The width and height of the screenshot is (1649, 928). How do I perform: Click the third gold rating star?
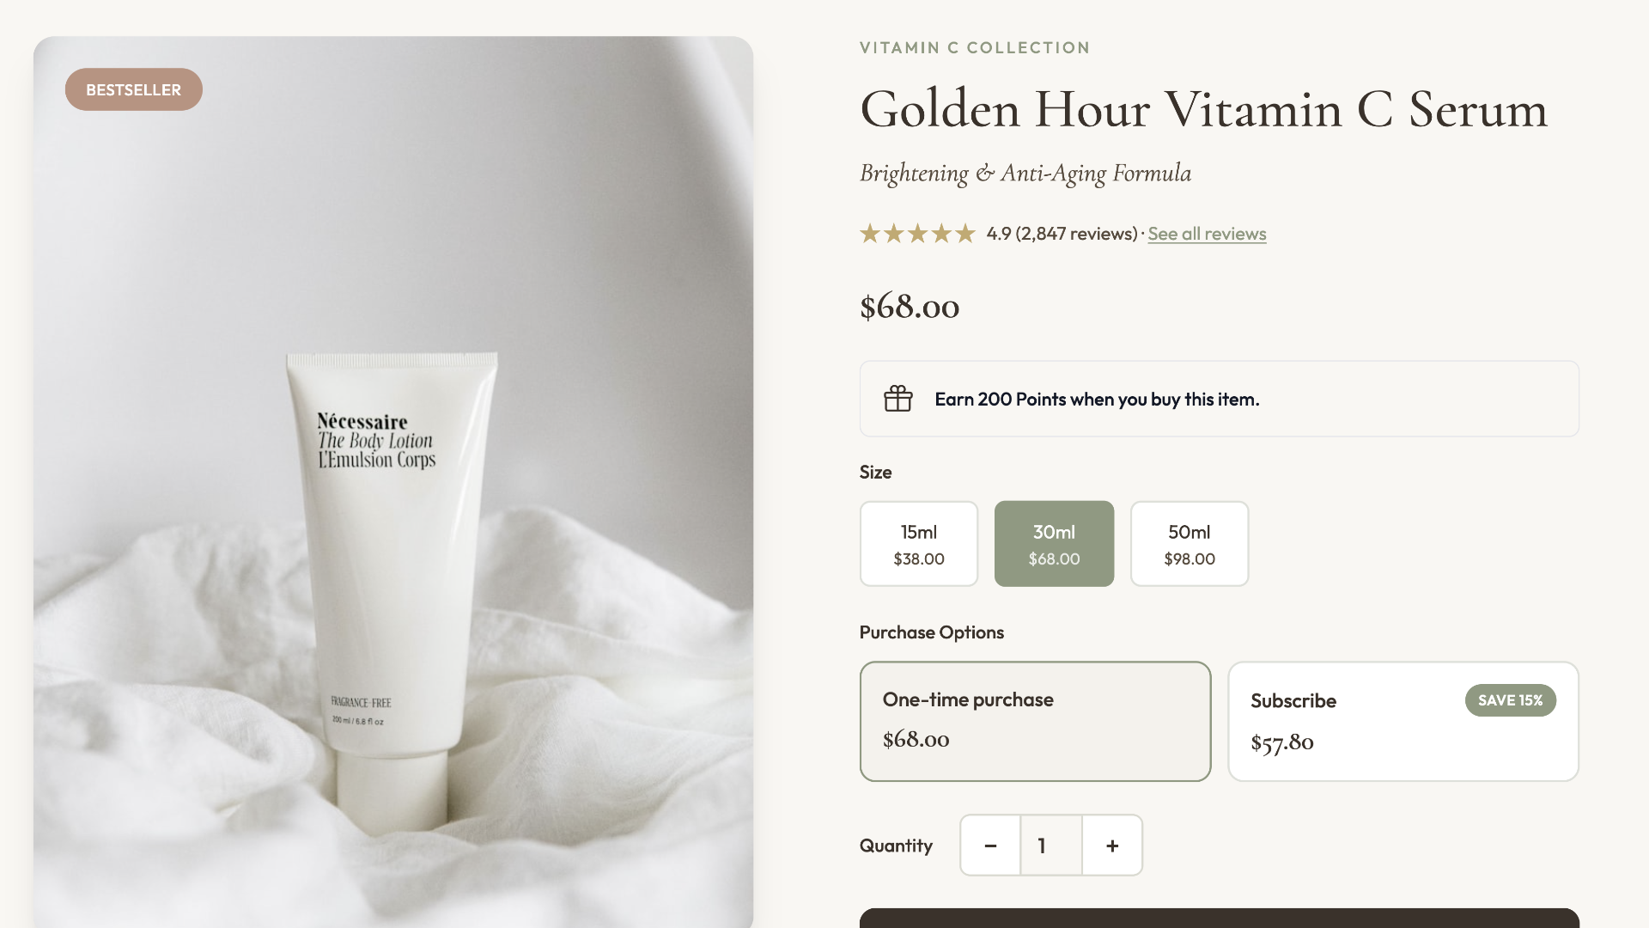(918, 234)
